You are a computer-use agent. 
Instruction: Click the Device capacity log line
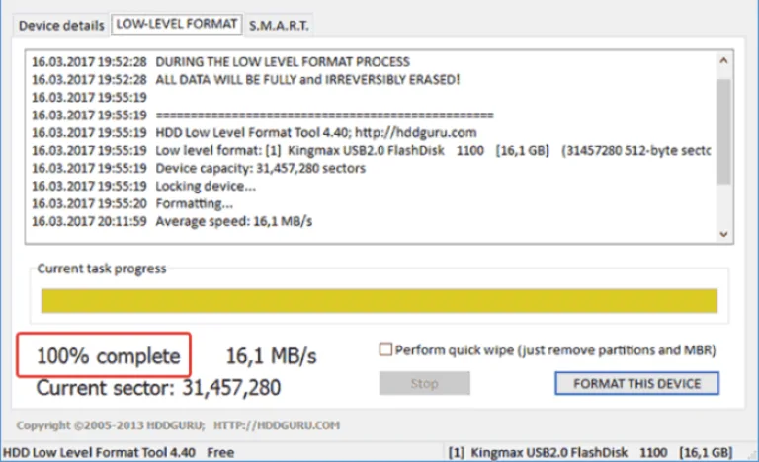point(199,169)
